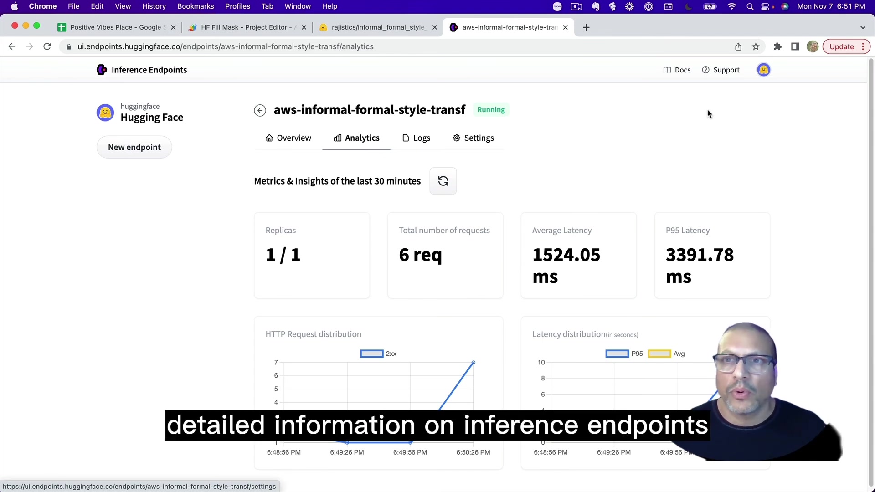
Task: Open the user avatar in page header
Action: [763, 70]
